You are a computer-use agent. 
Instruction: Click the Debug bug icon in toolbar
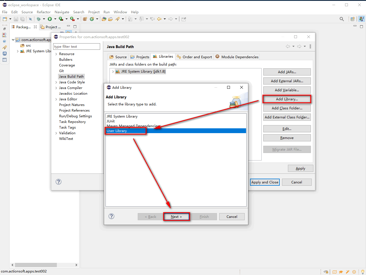click(39, 19)
